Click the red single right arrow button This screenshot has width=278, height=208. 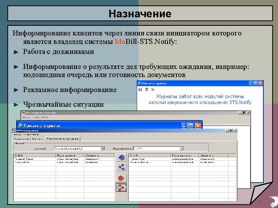coord(121,178)
